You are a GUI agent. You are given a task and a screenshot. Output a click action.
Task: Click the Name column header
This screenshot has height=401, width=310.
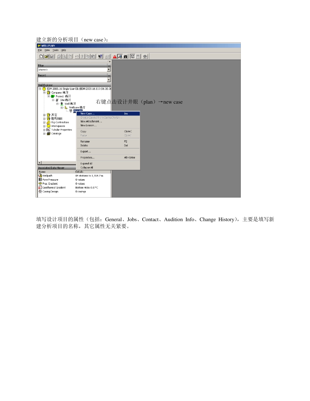pyautogui.click(x=56, y=171)
